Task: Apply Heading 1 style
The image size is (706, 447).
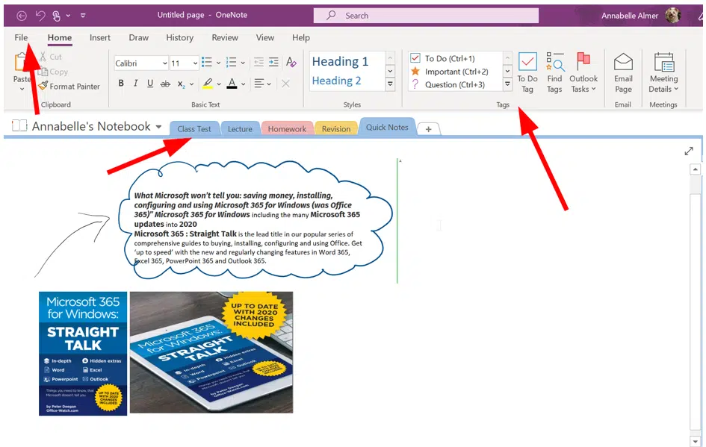Action: coord(341,62)
